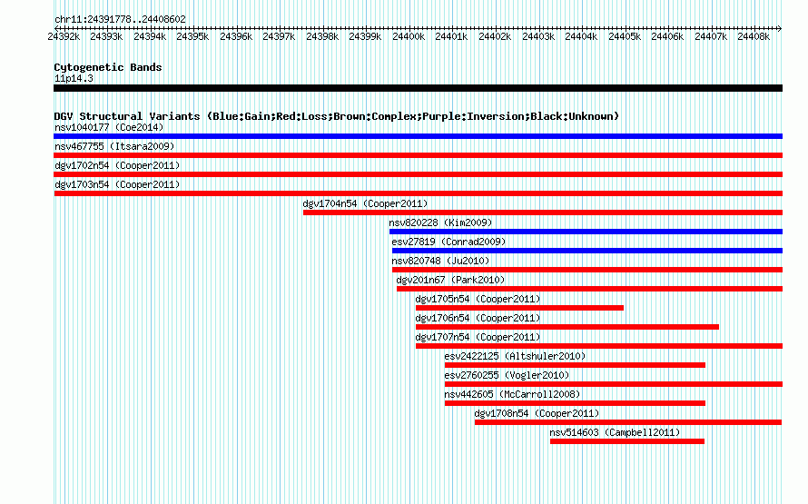The image size is (808, 504).
Task: Select the nsv442605 red bar
Action: tap(575, 403)
